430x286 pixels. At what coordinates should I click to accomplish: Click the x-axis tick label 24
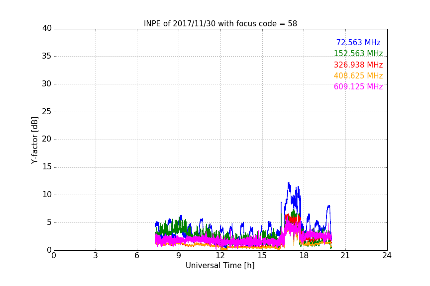pos(387,256)
